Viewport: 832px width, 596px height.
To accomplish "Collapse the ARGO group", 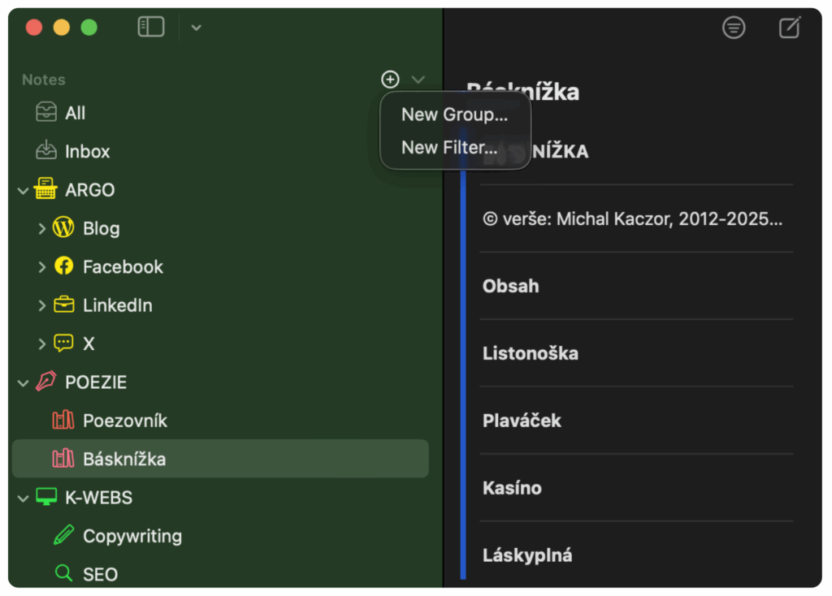I will tap(23, 190).
